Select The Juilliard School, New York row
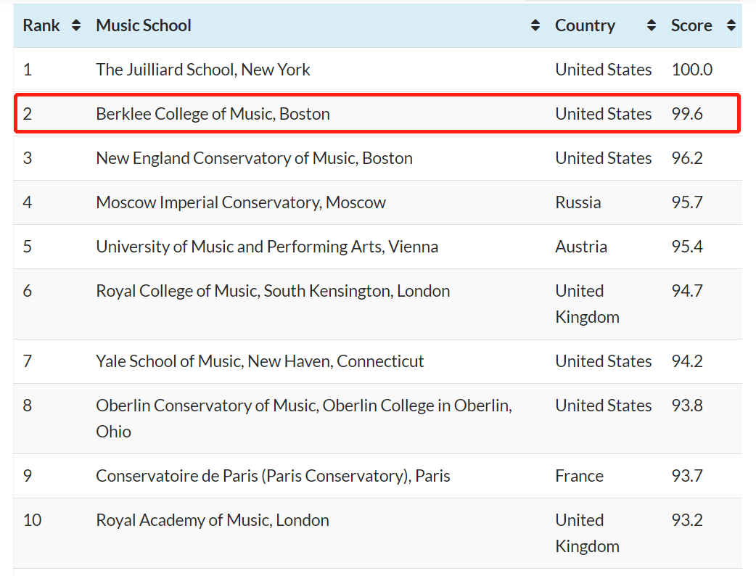Viewport: 756px width, 576px height. 377,70
